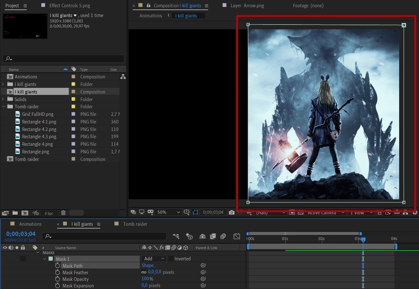Collapse the Masks group in timeline
419x289 pixels.
pyautogui.click(x=38, y=252)
